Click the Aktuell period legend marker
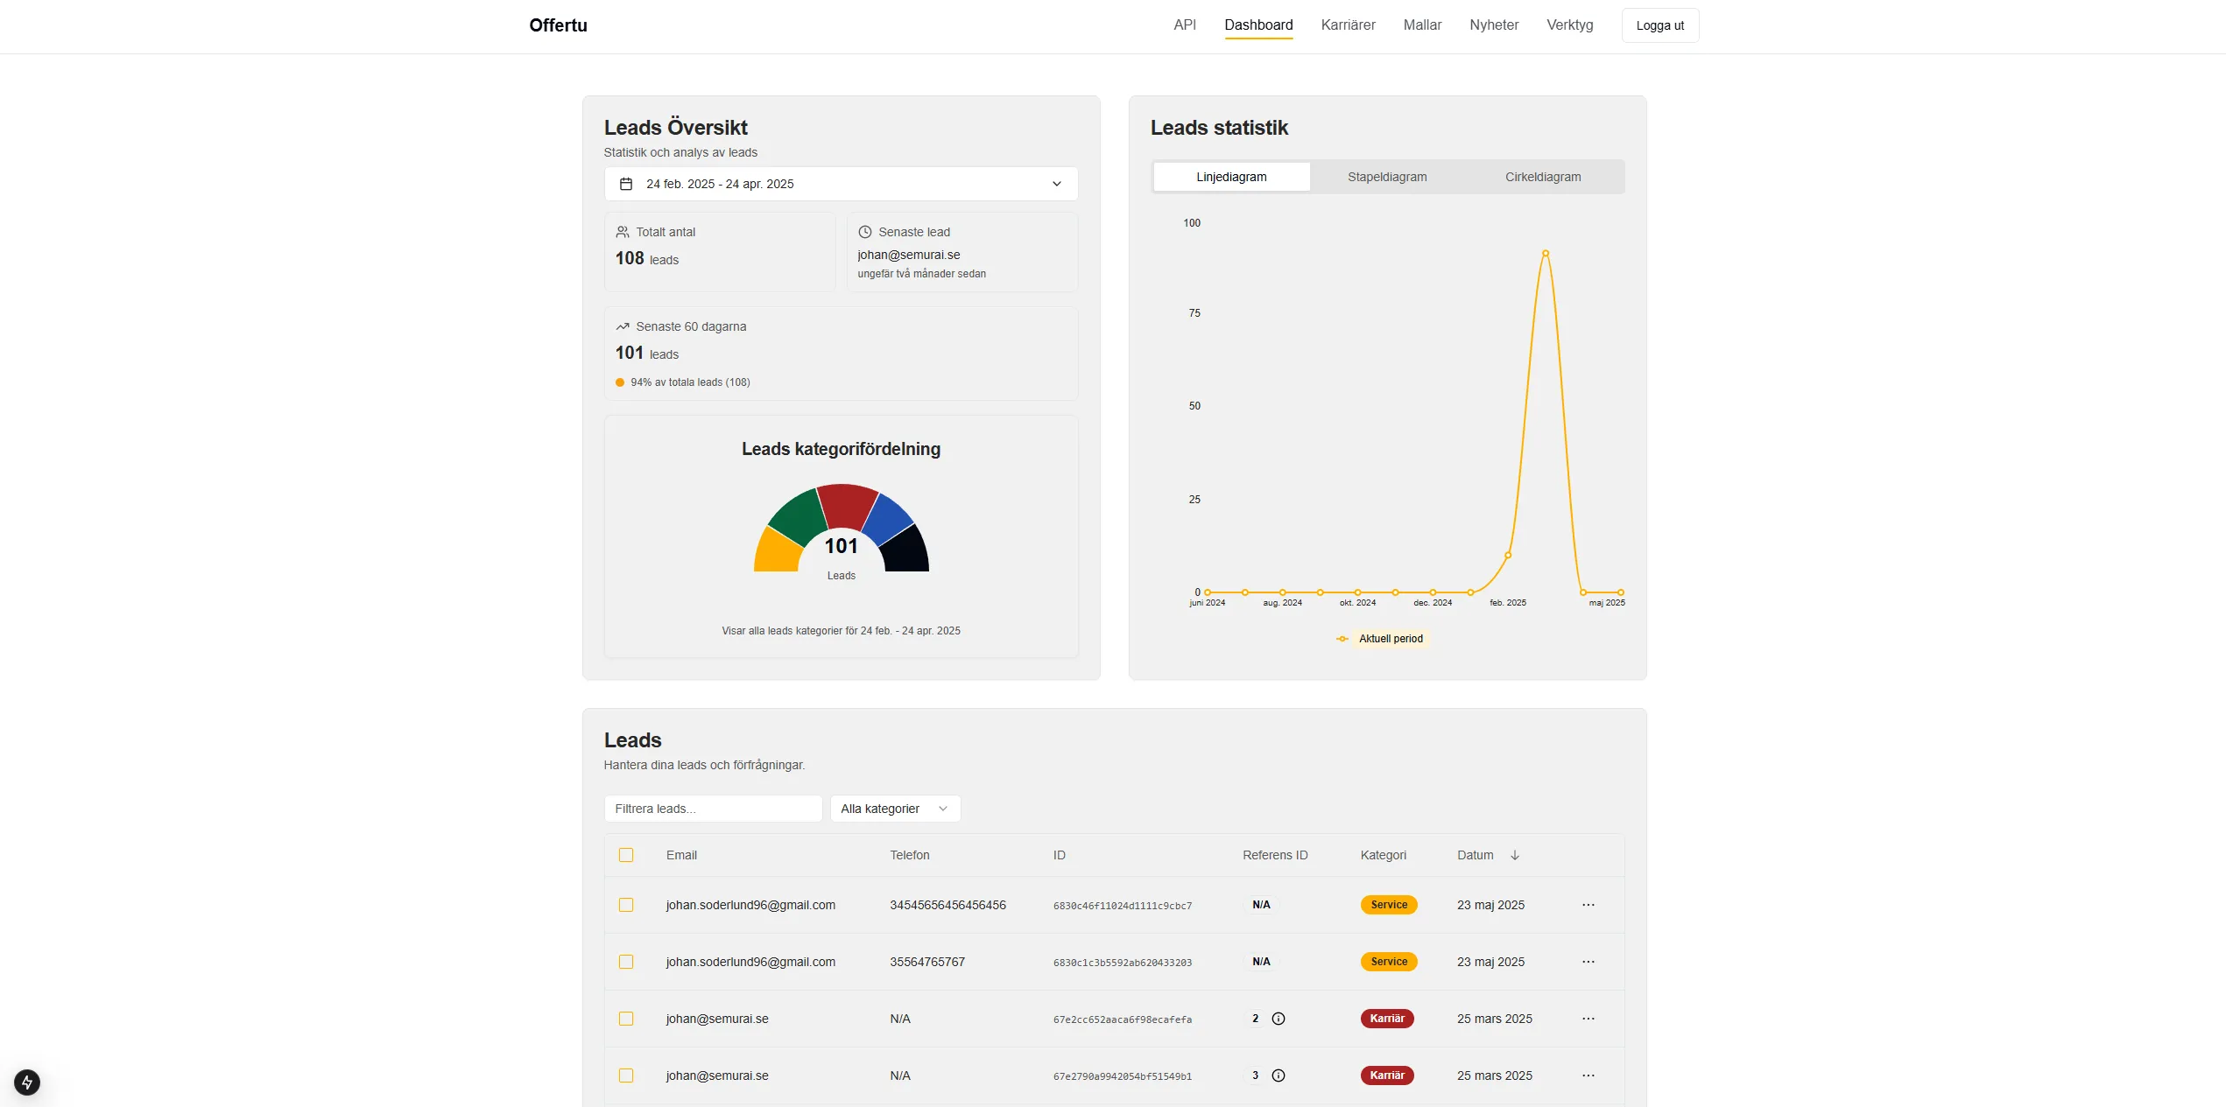Image resolution: width=2226 pixels, height=1107 pixels. [x=1342, y=639]
